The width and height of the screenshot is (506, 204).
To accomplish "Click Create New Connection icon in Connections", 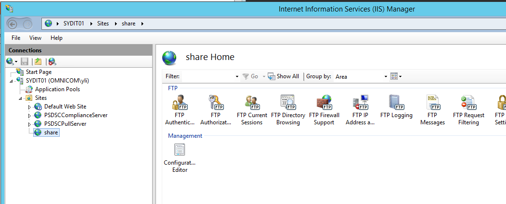I will (x=10, y=61).
